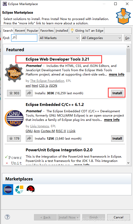Image resolution: width=133 pixels, height=224 pixels.
Task: Click the Eclipse Embedded C/C++ 6.1.2 title
Action: pos(55,105)
